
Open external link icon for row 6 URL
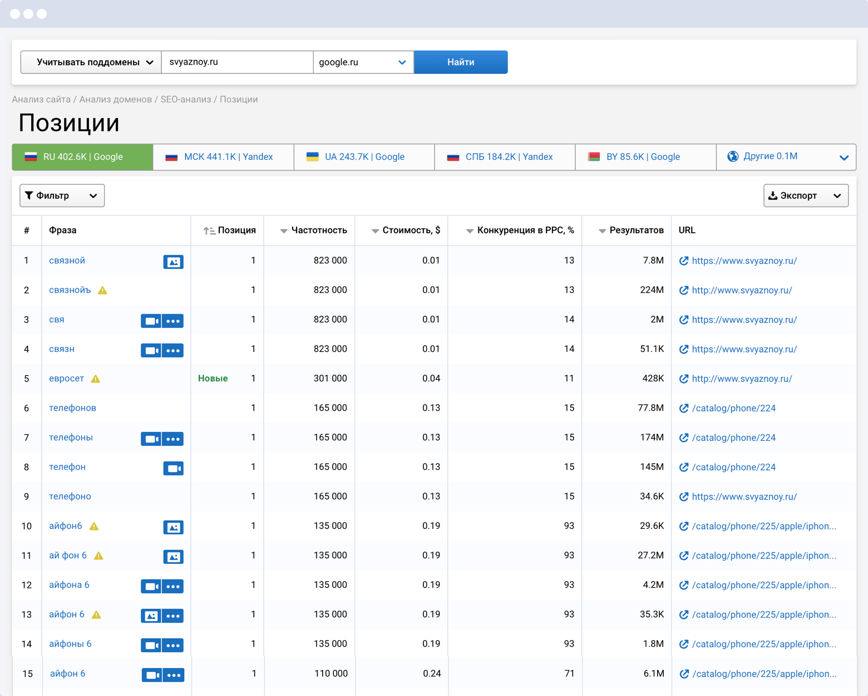click(684, 408)
